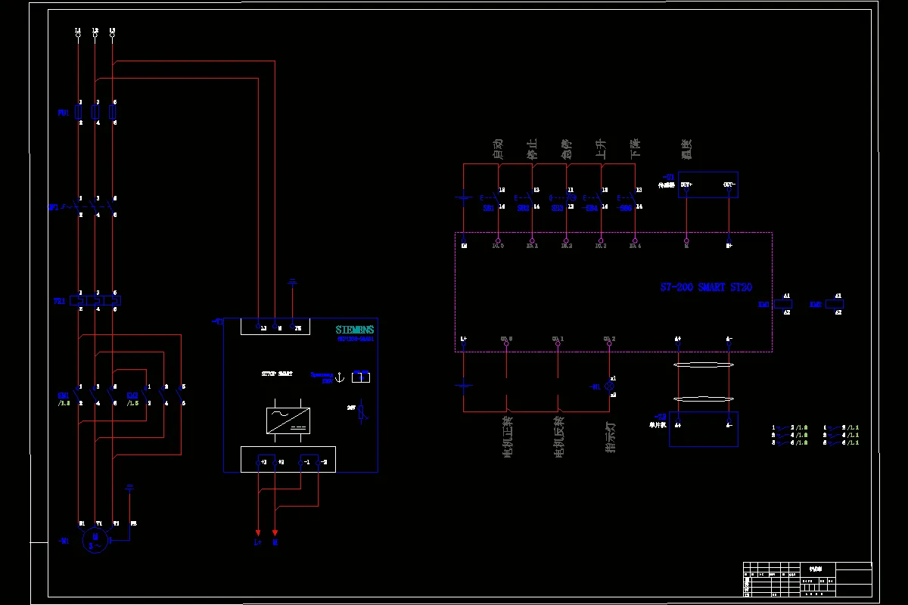Click the S7-200 SMART ST20 label

pyautogui.click(x=706, y=287)
